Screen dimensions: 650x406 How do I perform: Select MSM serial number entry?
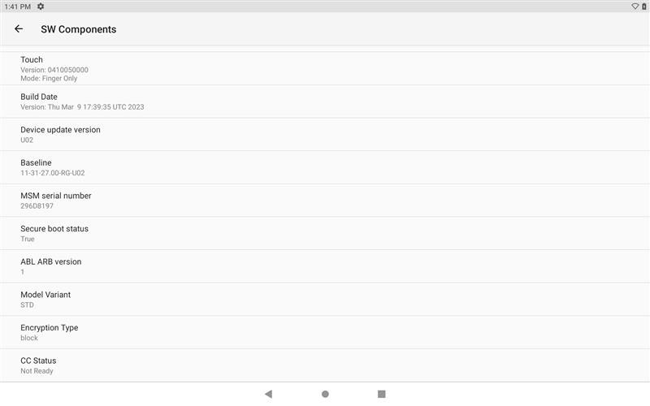pyautogui.click(x=325, y=201)
